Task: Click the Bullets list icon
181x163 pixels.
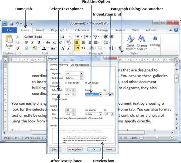Action: [77, 37]
